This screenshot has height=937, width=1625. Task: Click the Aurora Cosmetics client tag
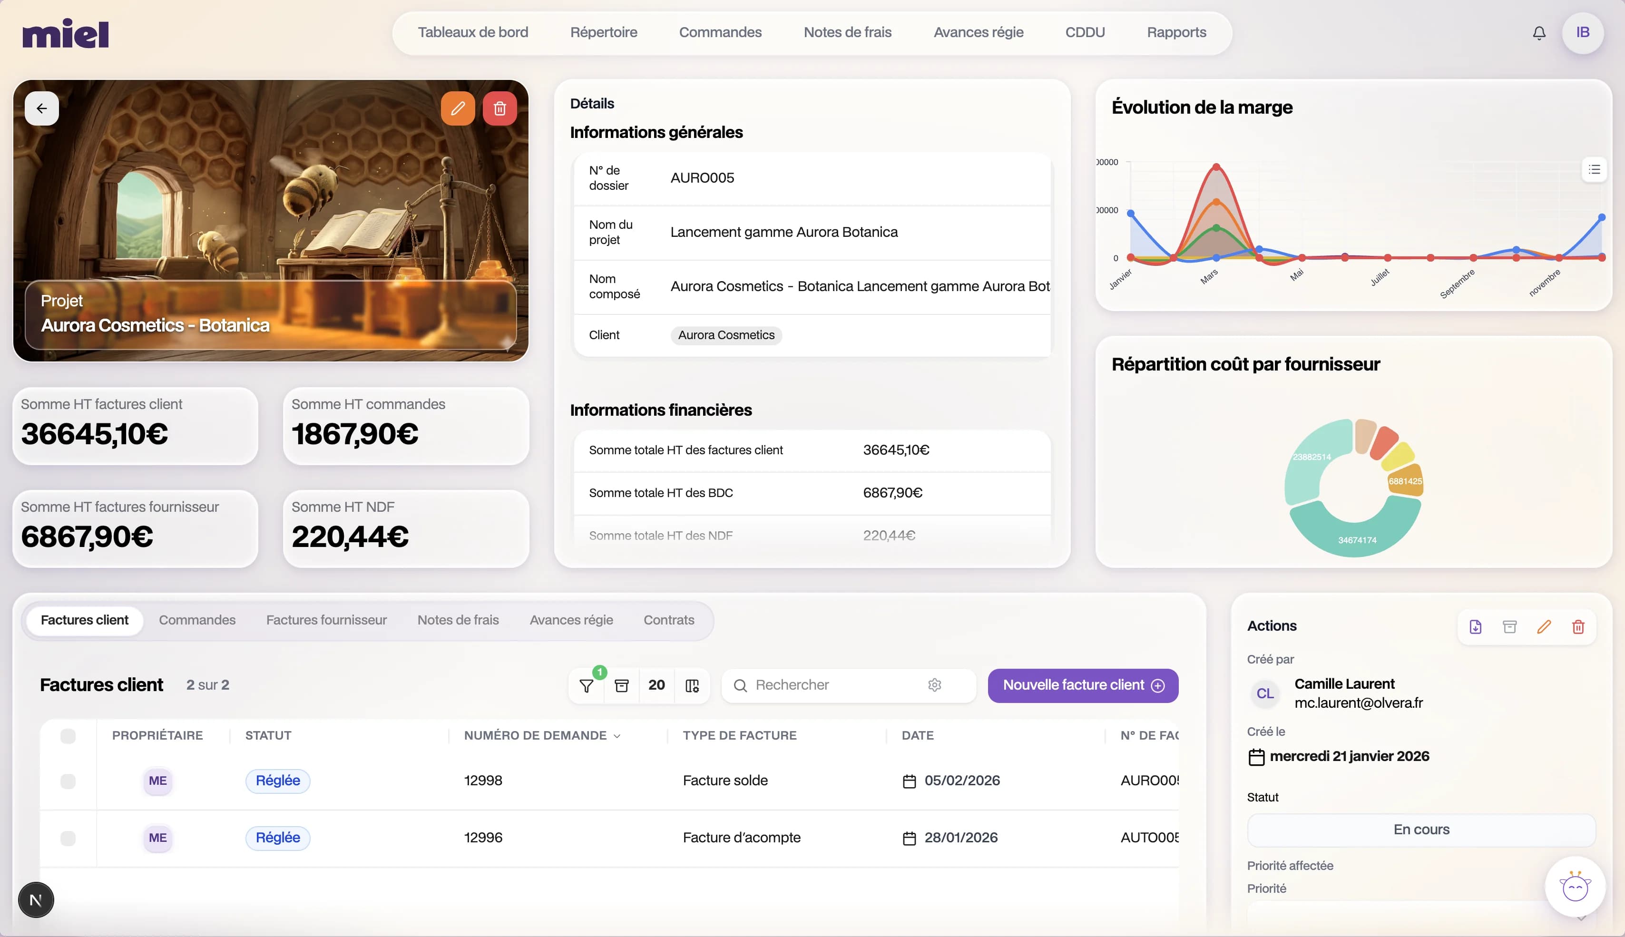(726, 335)
